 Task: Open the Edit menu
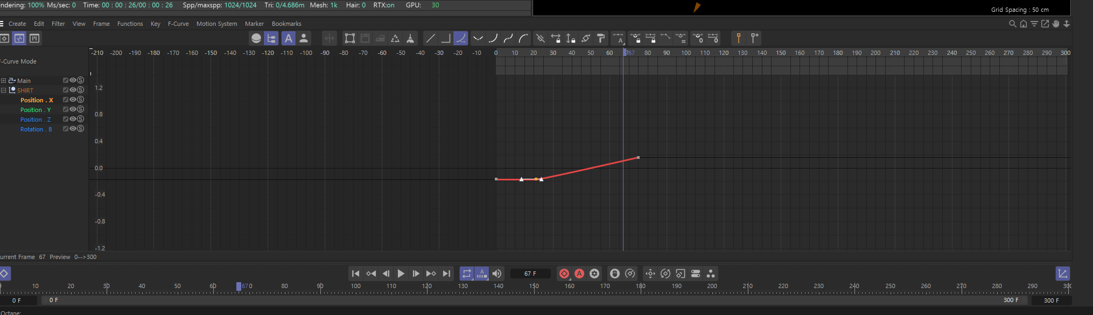[x=39, y=24]
